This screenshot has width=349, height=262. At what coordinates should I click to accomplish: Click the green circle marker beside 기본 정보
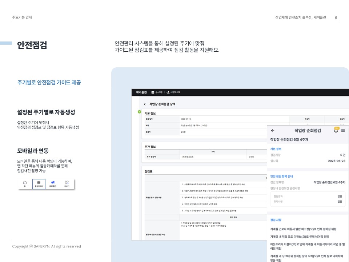point(139,112)
